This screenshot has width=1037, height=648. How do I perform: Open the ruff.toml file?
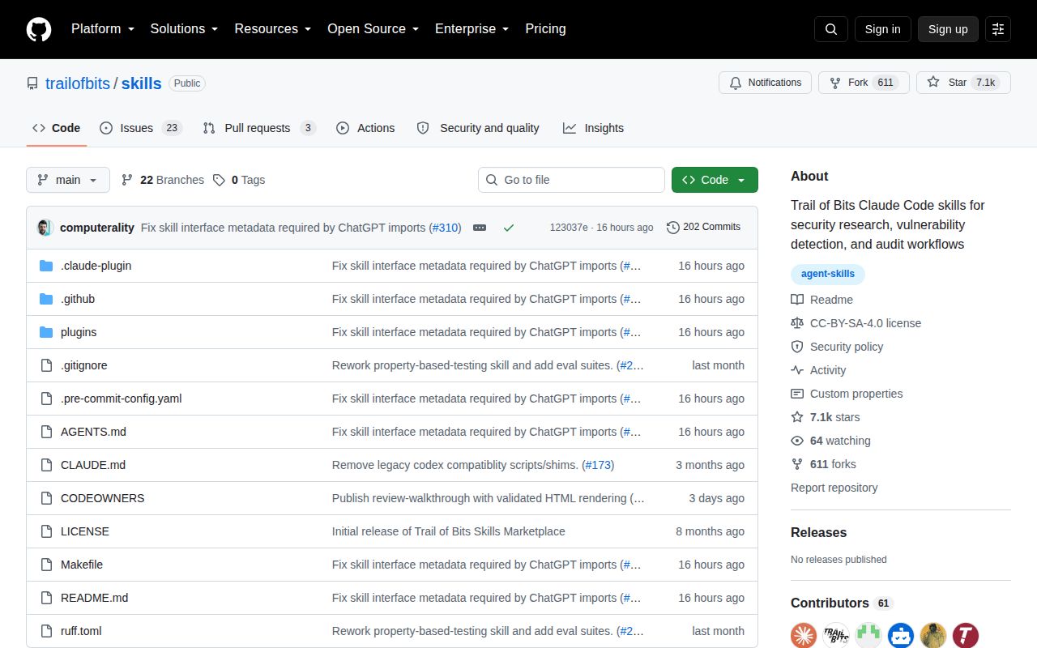[x=81, y=631]
